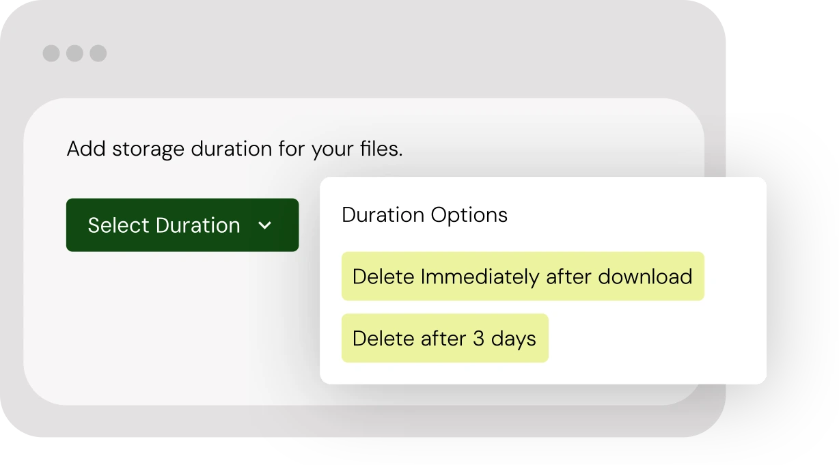Click the Add storage duration text
This screenshot has width=839, height=465.
tap(234, 149)
